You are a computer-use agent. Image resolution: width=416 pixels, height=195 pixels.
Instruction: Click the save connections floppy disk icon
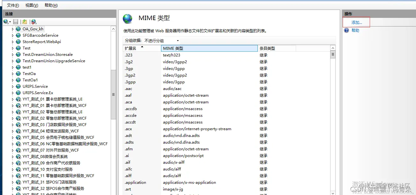pyautogui.click(x=16, y=22)
